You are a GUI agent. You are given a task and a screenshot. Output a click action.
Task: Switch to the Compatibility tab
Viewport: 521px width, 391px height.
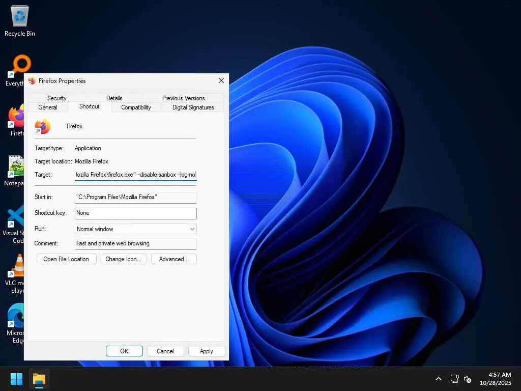coord(136,107)
